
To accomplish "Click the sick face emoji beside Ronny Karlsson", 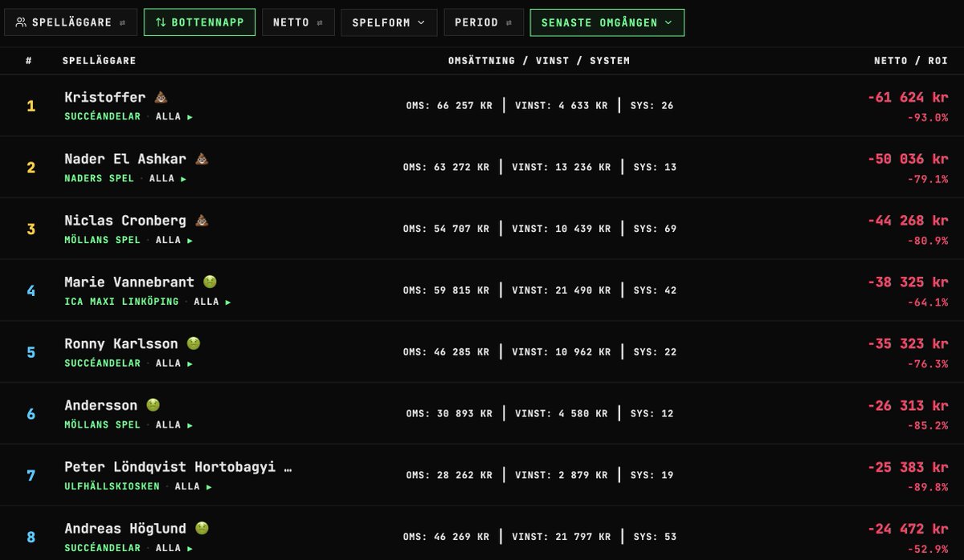I will [193, 343].
